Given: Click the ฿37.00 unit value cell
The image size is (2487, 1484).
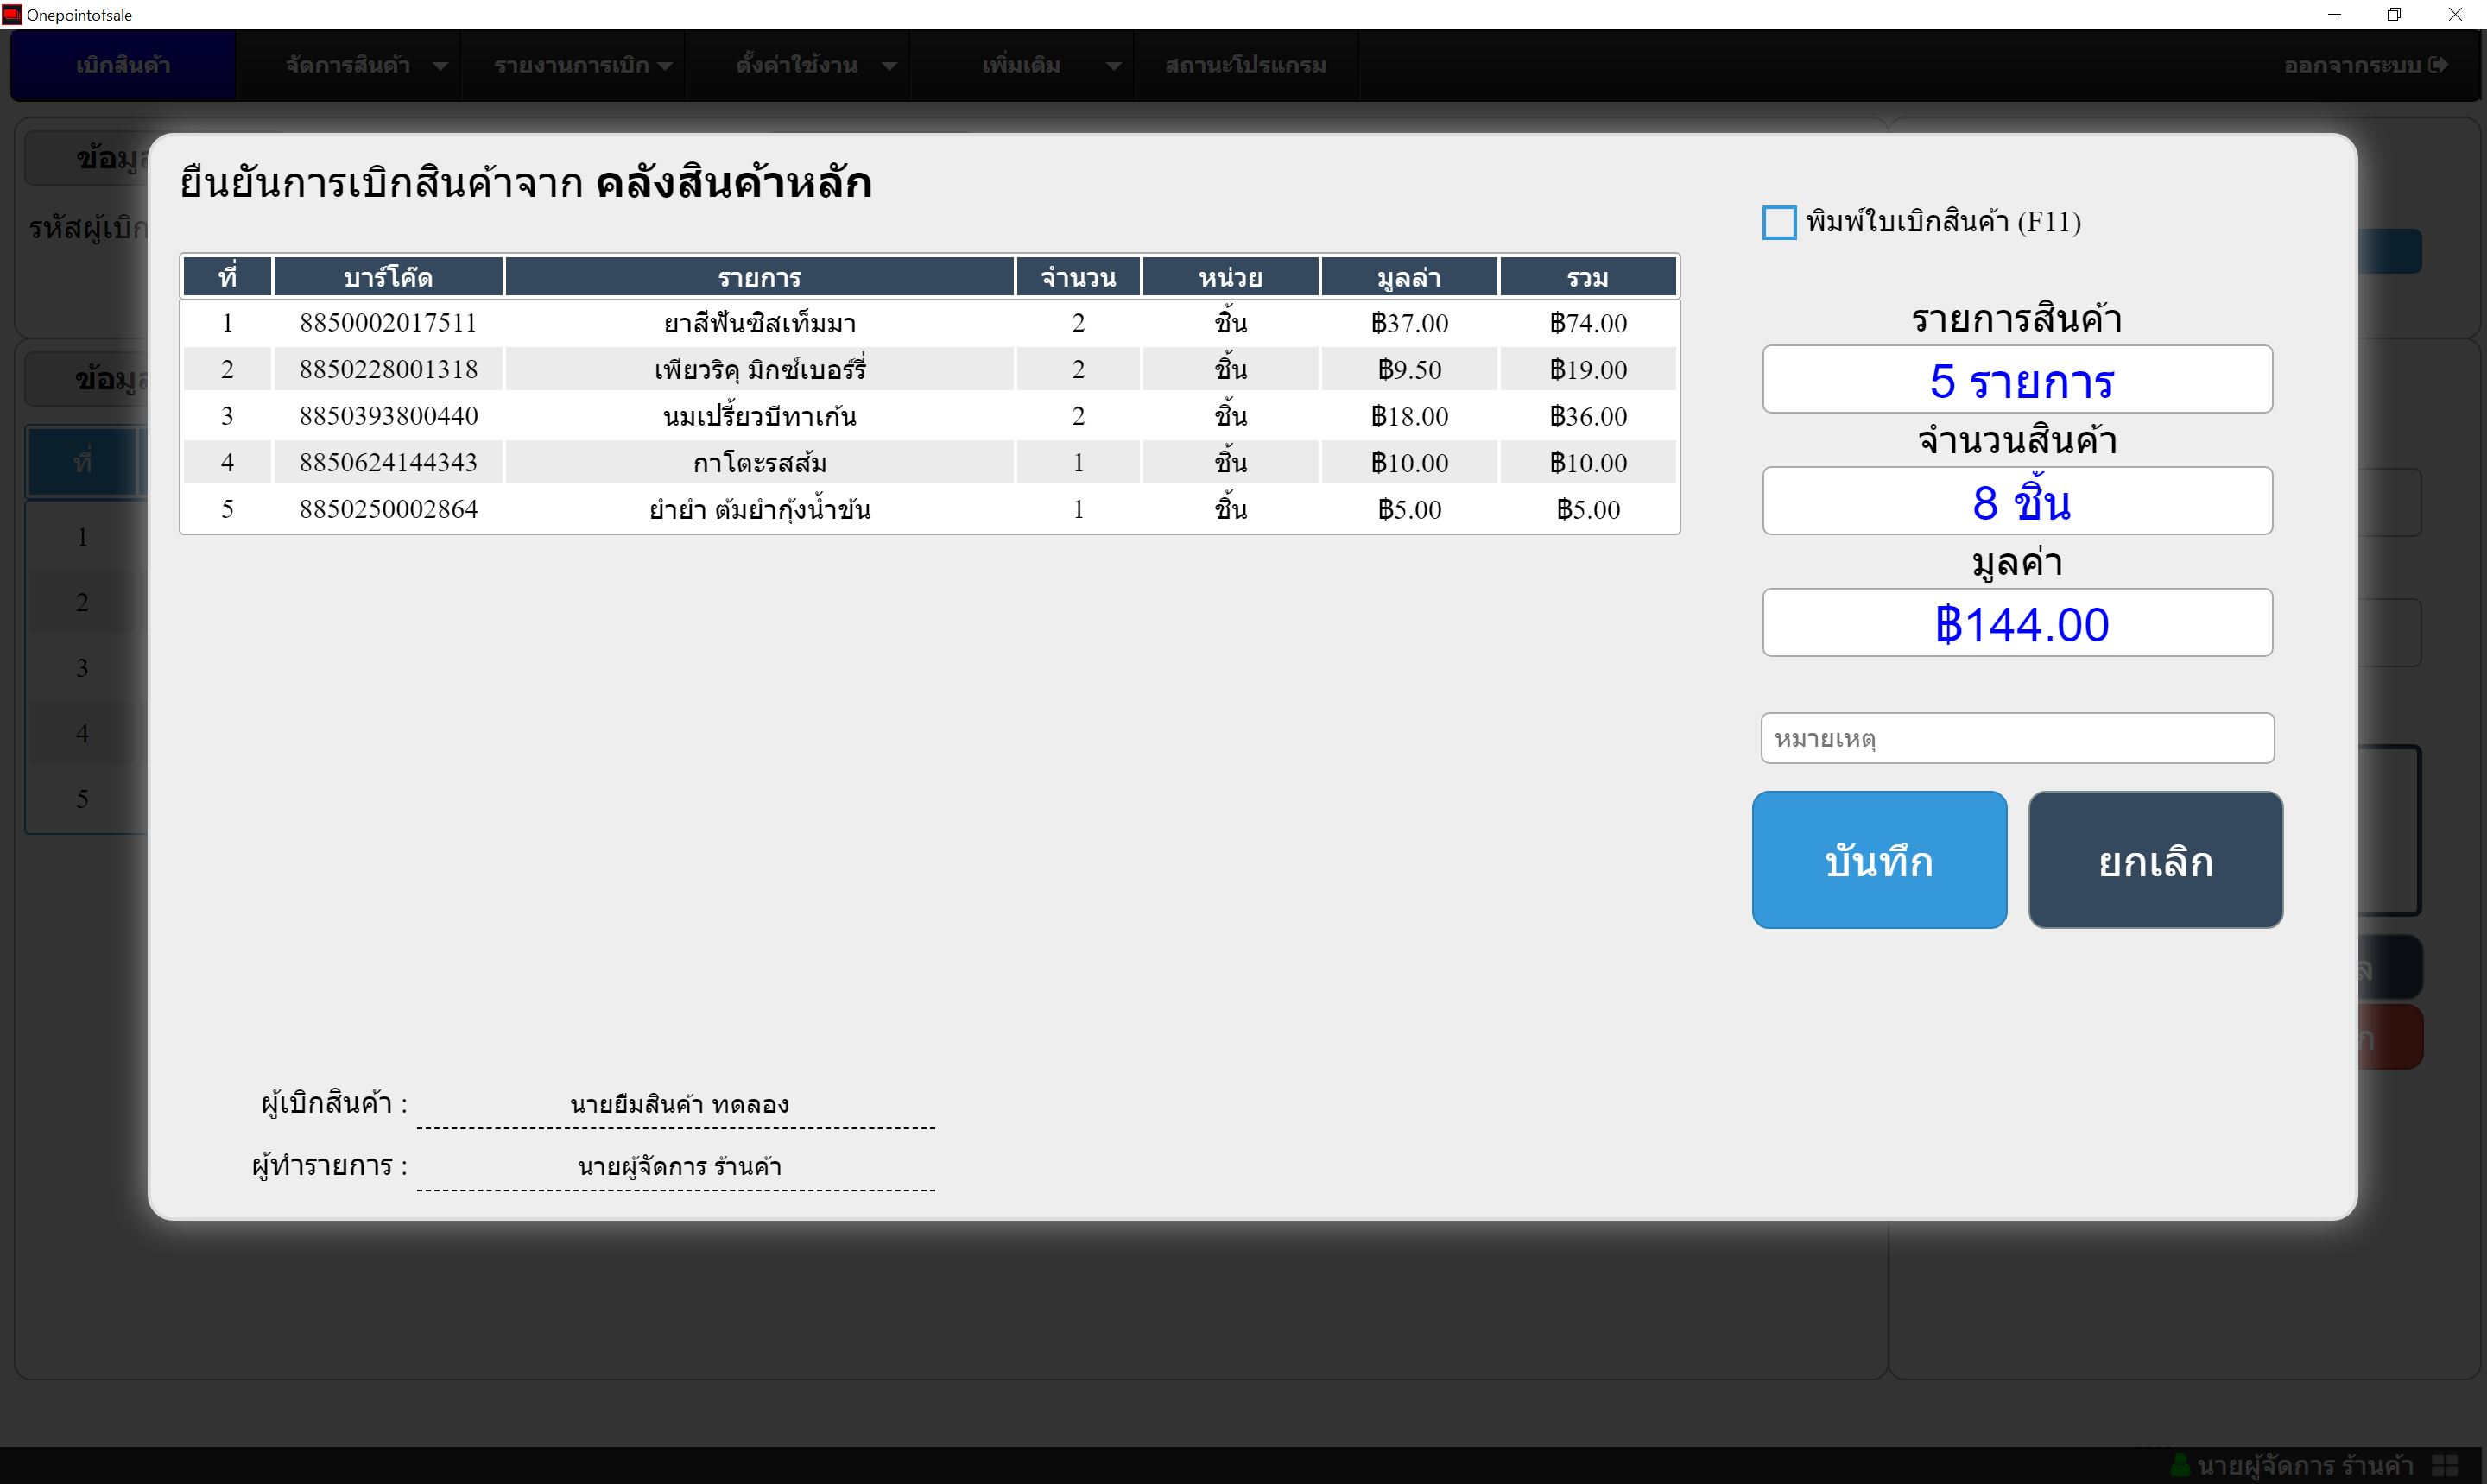Looking at the screenshot, I should click(x=1409, y=323).
